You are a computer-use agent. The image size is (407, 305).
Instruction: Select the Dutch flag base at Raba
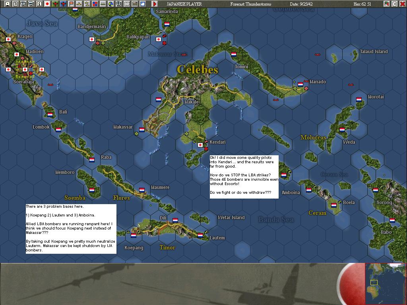(92, 160)
